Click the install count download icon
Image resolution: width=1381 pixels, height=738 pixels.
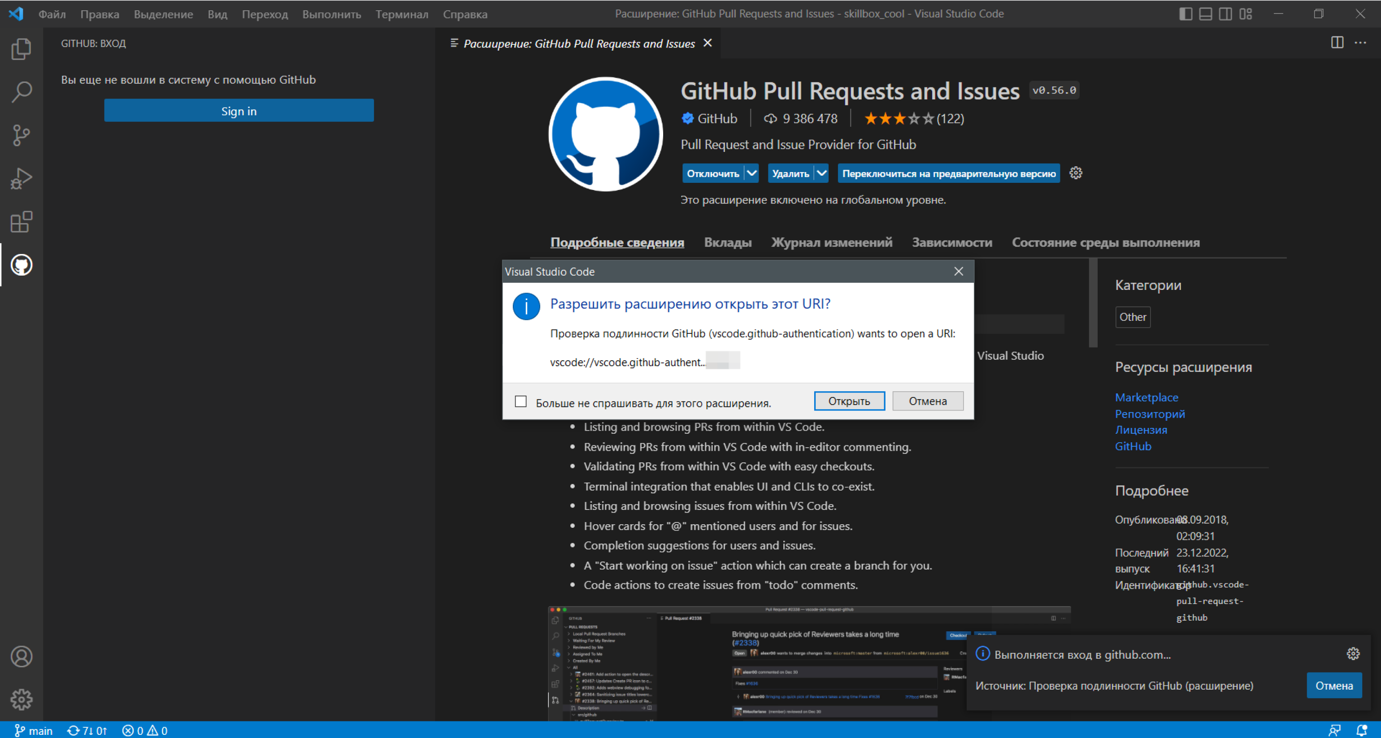click(770, 119)
